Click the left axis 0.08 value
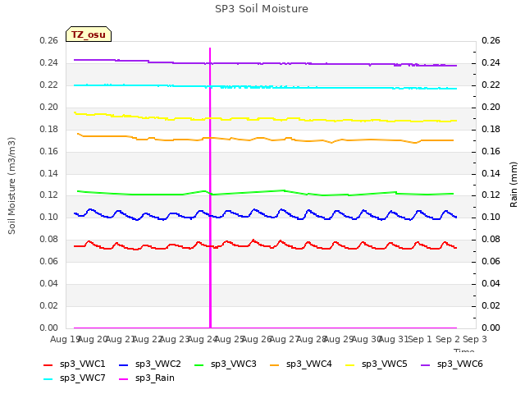 49,239
